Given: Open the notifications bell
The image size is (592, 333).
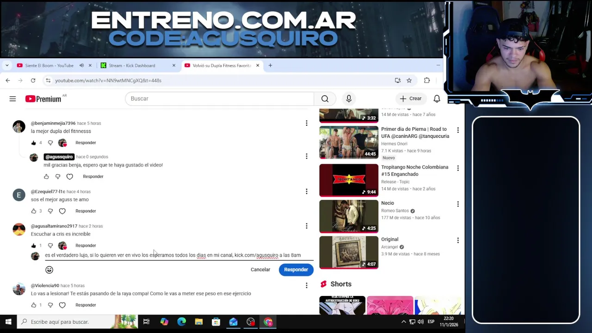Looking at the screenshot, I should (437, 99).
